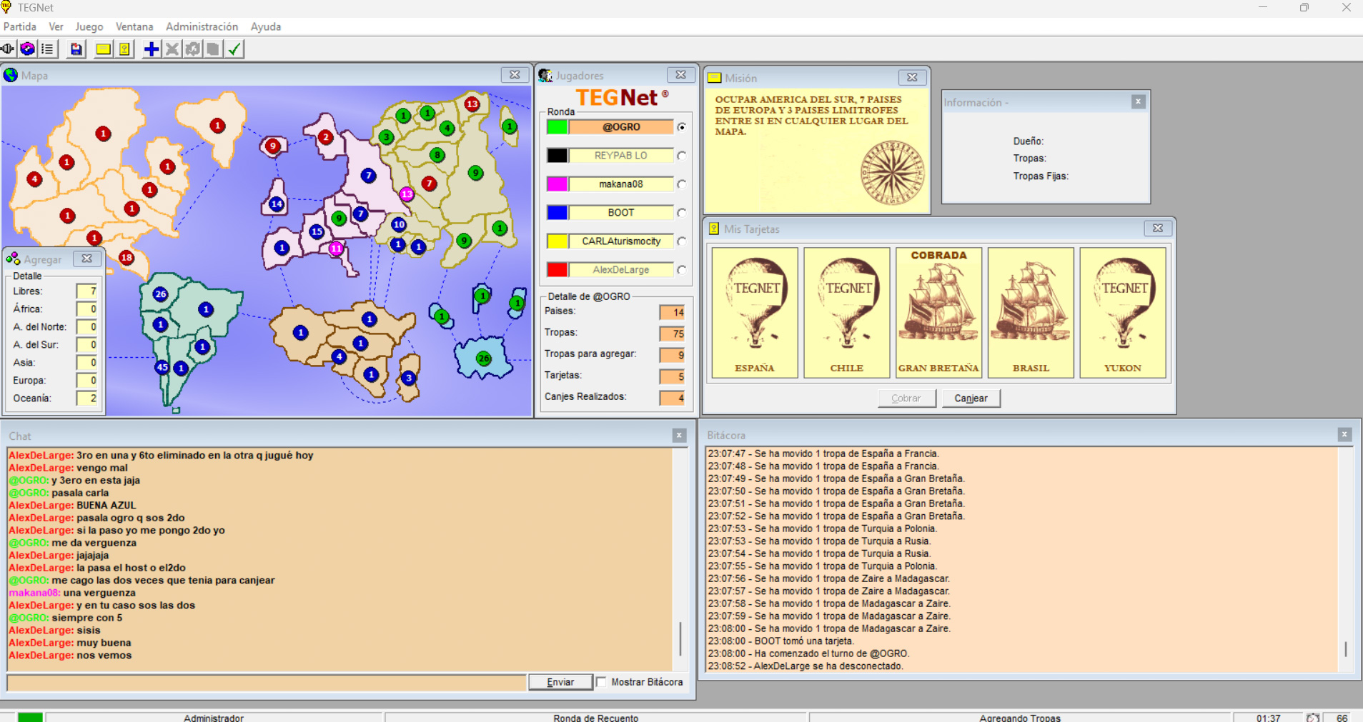Select the radio button beside makana08
This screenshot has height=722, width=1363.
[682, 184]
